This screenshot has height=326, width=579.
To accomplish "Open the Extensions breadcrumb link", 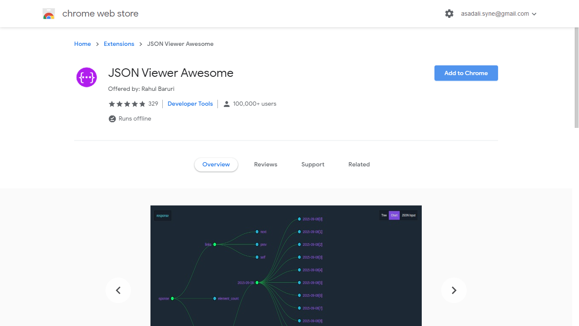I will point(119,44).
